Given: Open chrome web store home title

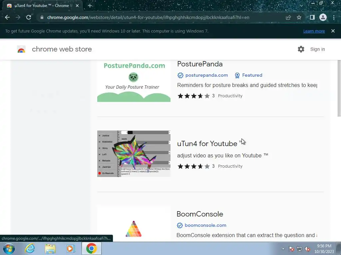Looking at the screenshot, I should [62, 49].
